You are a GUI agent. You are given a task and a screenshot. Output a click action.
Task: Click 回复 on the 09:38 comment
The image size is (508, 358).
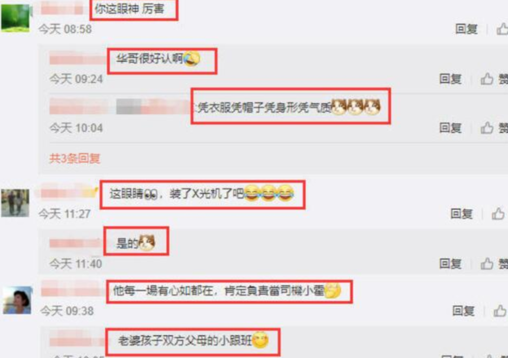pyautogui.click(x=463, y=311)
